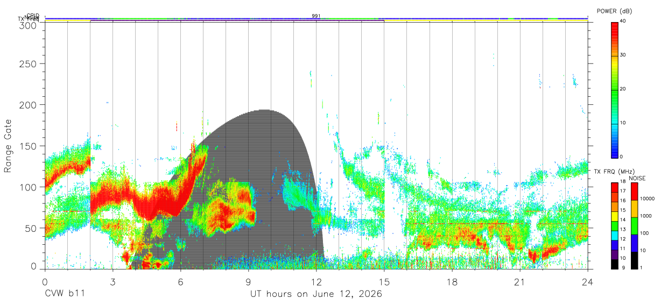Image resolution: width=661 pixels, height=305 pixels.
Task: Click the 10000 label on NOISE scale
Action: 646,198
